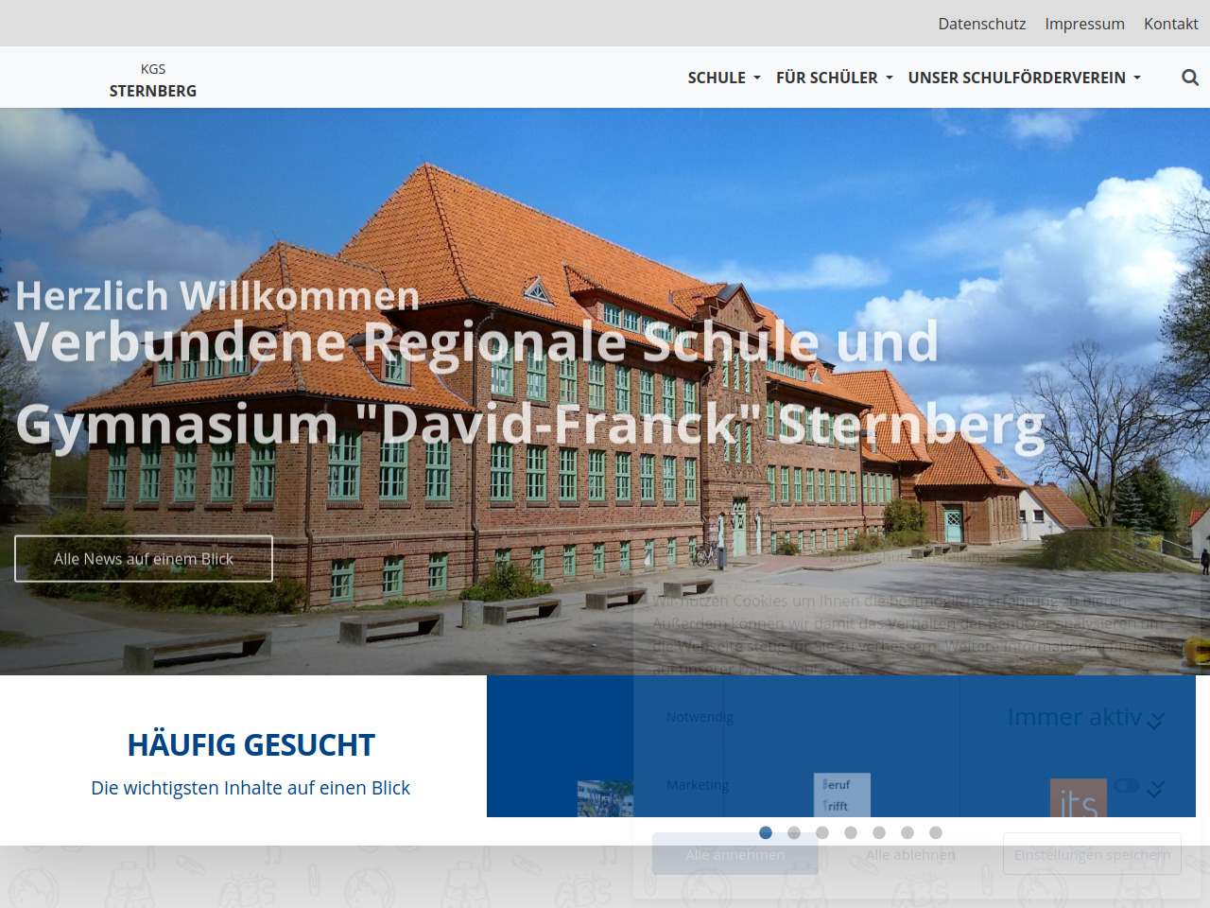Click the search magnifier icon
This screenshot has width=1210, height=908.
1190,78
